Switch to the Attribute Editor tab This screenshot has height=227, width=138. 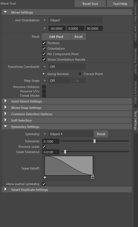tap(135, 92)
